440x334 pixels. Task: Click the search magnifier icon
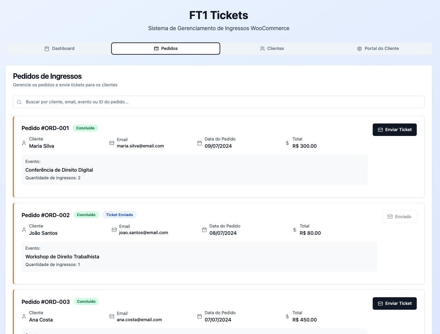(x=19, y=102)
